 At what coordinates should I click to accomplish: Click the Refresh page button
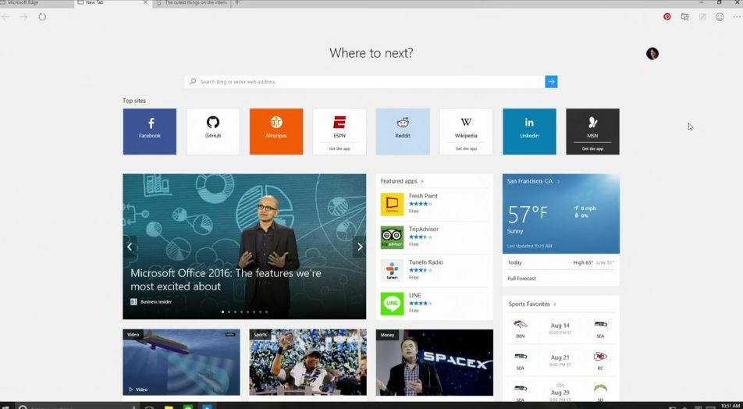[42, 17]
